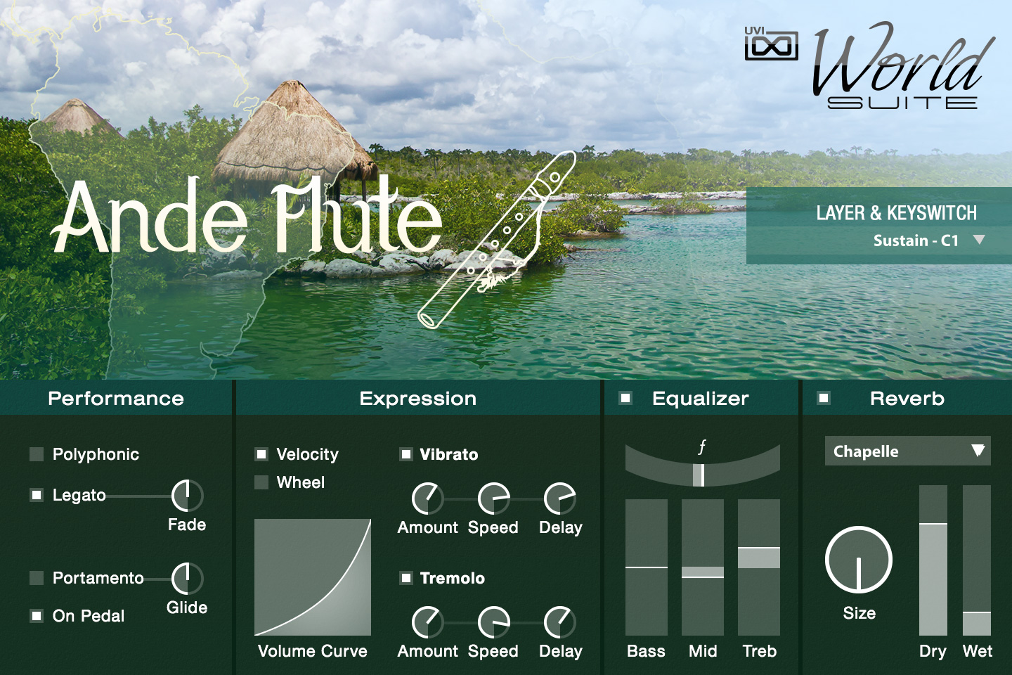Enable the Portamento checkbox
The height and width of the screenshot is (675, 1012).
click(37, 578)
